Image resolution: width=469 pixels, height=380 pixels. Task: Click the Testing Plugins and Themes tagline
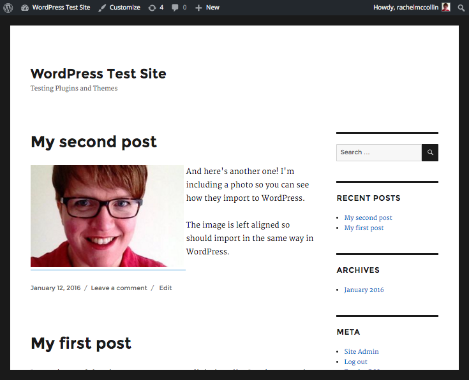click(74, 89)
